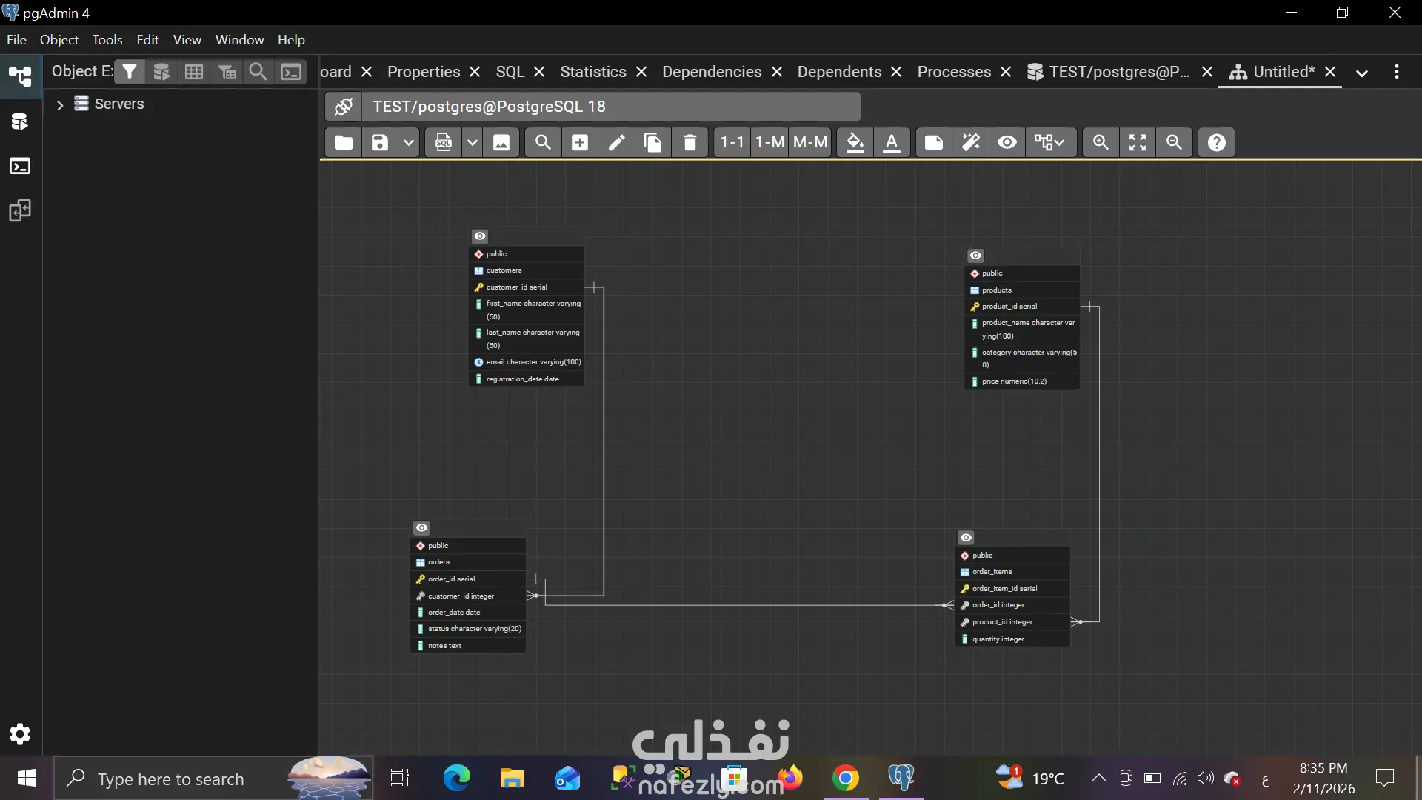Clone the selected table

coord(653,142)
